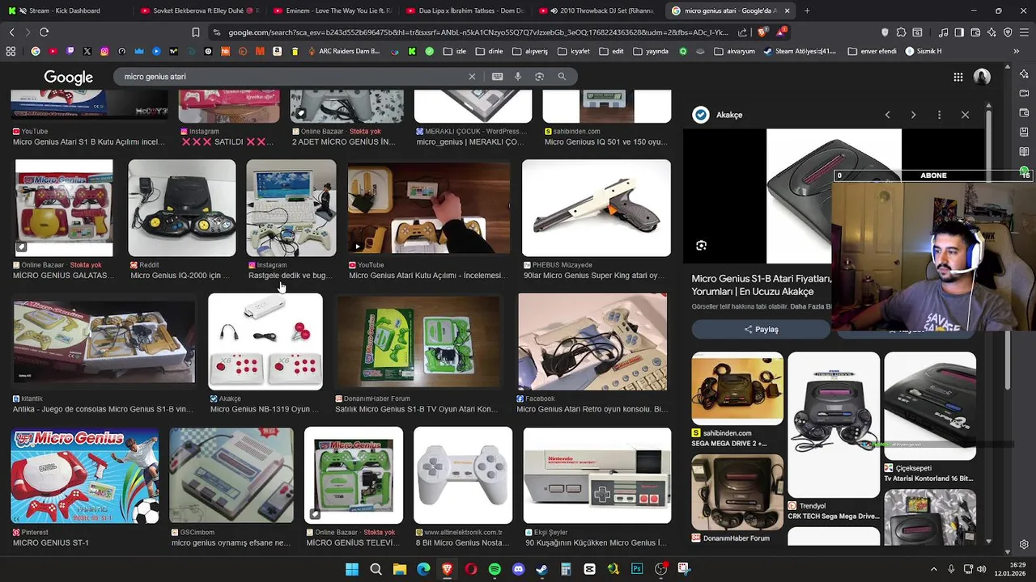Image resolution: width=1036 pixels, height=582 pixels.
Task: Clear the Google search box with X
Action: click(472, 77)
